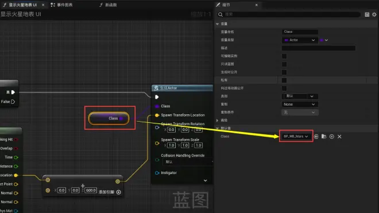The width and height of the screenshot is (379, 213).
Task: Select the Class variable getter node
Action: coord(109,118)
